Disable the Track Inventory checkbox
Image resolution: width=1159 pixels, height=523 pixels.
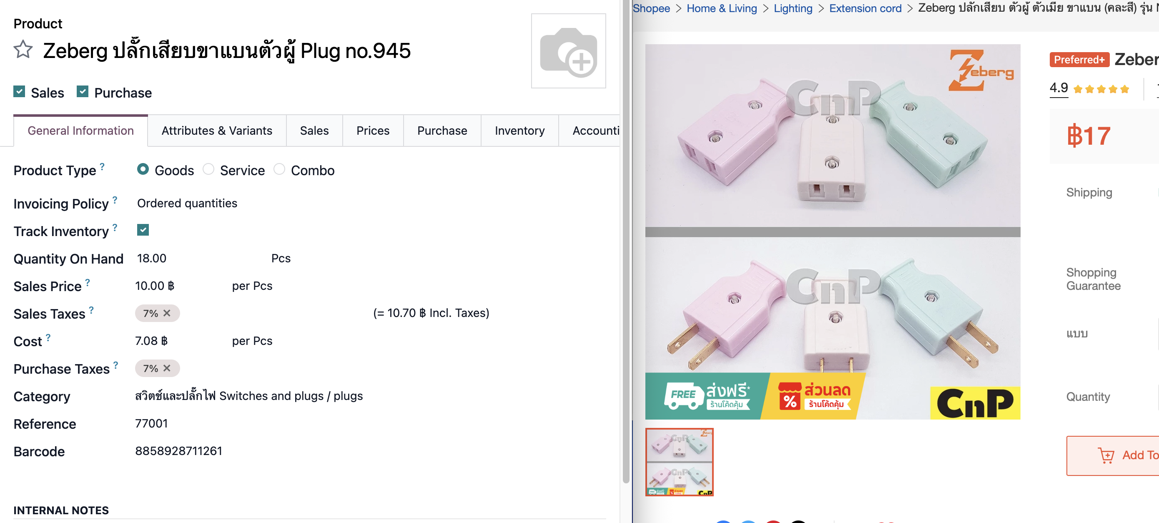click(x=143, y=230)
